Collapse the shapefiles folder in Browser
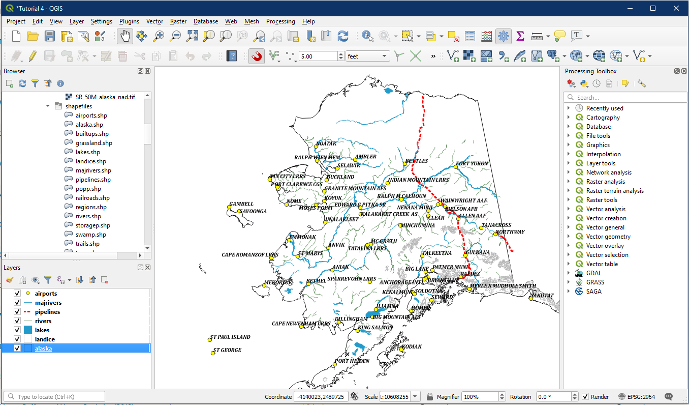Viewport: 689px width, 405px height. [48, 106]
